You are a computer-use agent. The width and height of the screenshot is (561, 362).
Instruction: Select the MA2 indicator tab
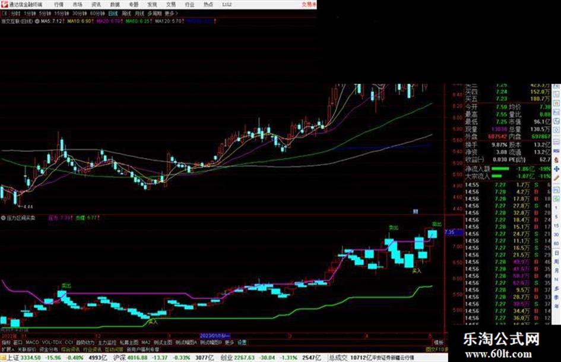tap(145, 342)
